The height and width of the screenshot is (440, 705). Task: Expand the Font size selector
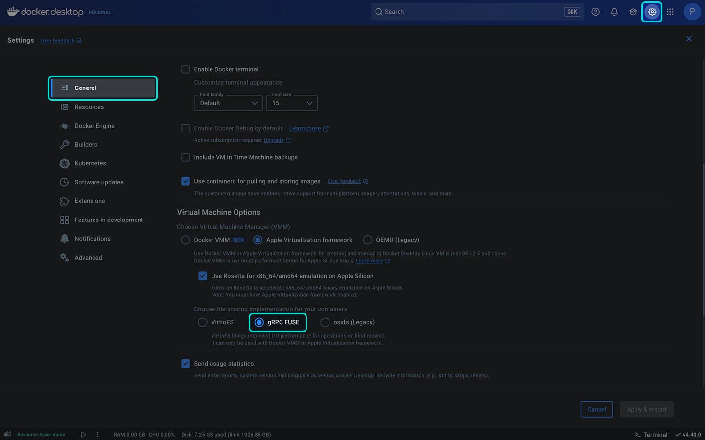click(x=292, y=103)
